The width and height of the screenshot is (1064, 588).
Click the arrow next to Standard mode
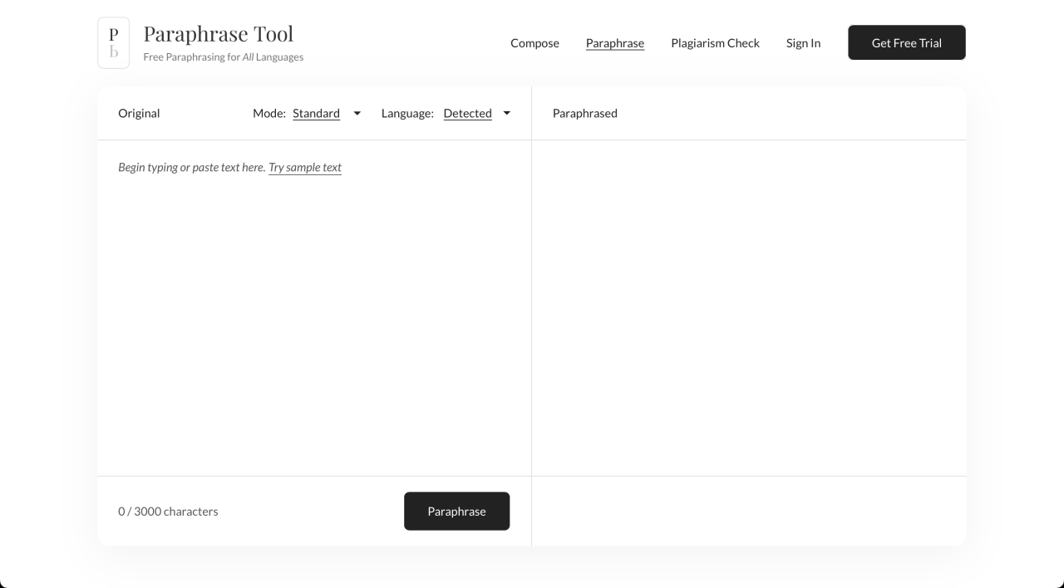pos(357,114)
